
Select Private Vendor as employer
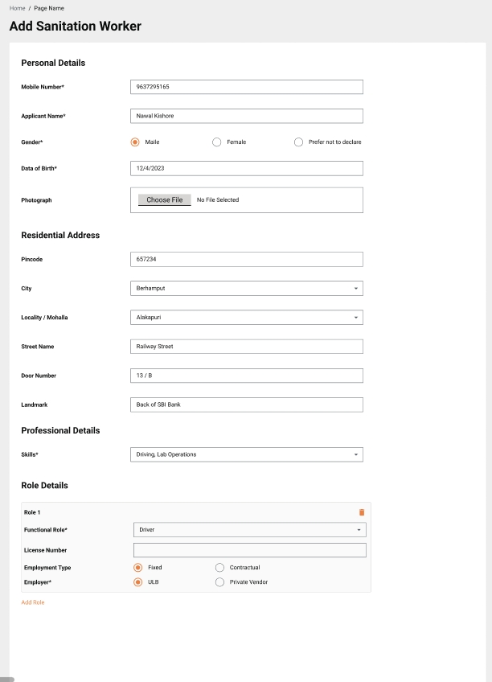[x=220, y=582]
